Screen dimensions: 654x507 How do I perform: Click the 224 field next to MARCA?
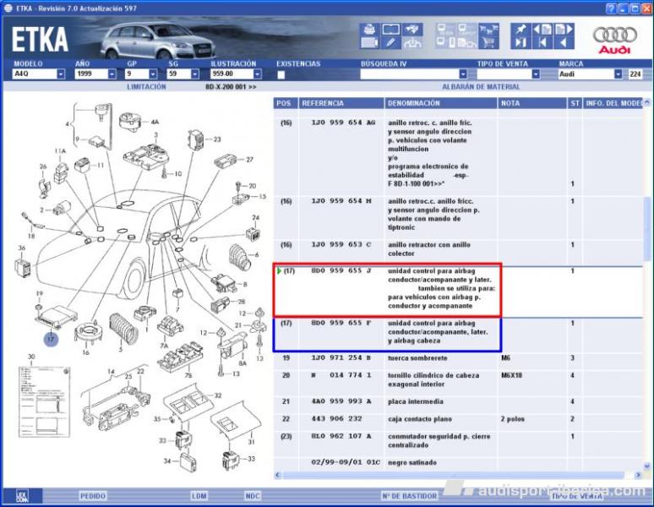pyautogui.click(x=635, y=74)
